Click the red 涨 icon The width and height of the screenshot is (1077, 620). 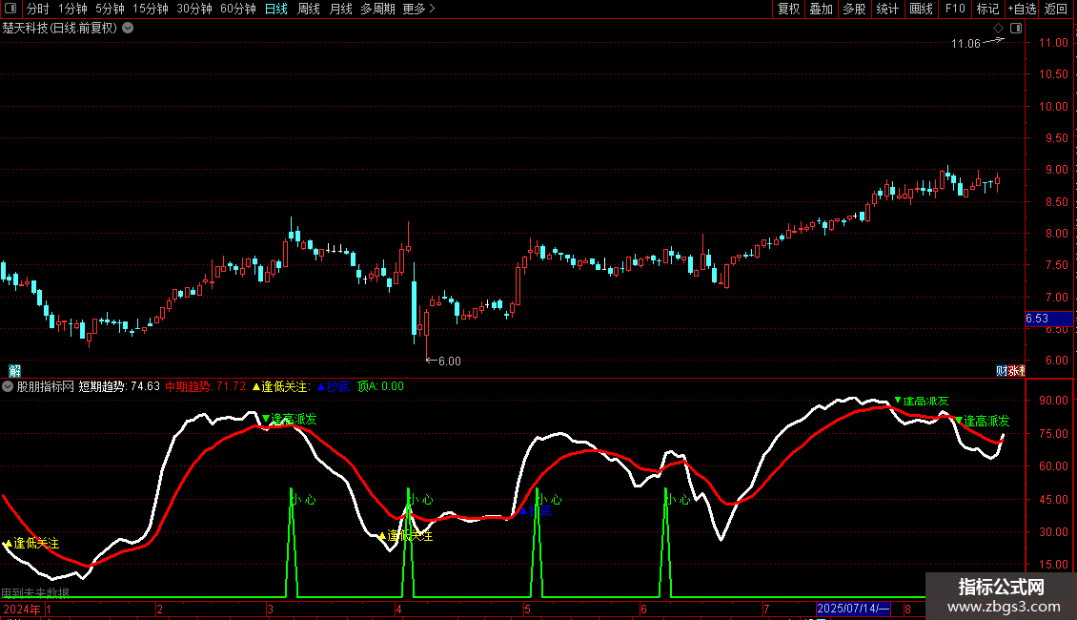(x=1014, y=371)
